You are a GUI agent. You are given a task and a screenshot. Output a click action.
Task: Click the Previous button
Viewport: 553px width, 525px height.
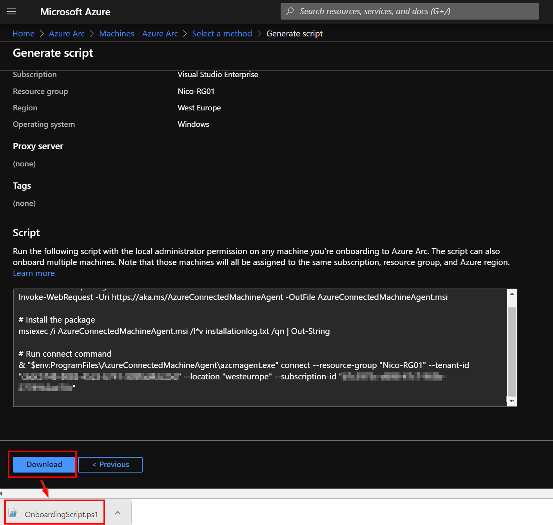(x=110, y=464)
